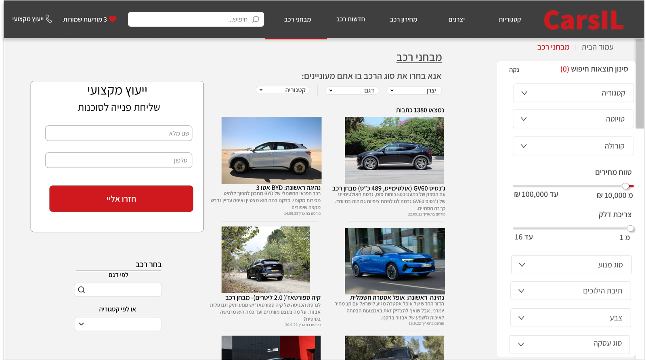Open the silver BYD Atto 3 article image
Image resolution: width=646 pixels, height=360 pixels.
[271, 150]
